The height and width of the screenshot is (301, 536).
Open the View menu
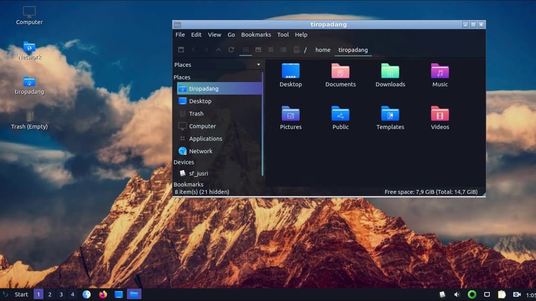point(215,35)
